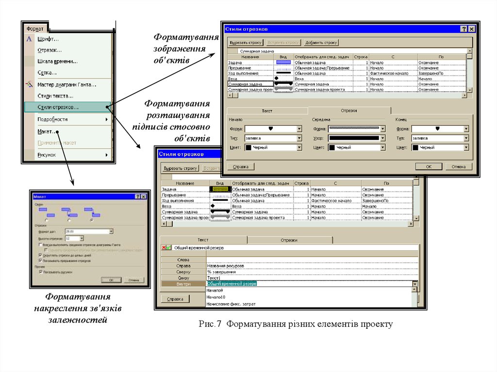The width and height of the screenshot is (497, 372).
Task: Click the green check accept-entry icon beside Общий временной резерв
Action: [169, 247]
